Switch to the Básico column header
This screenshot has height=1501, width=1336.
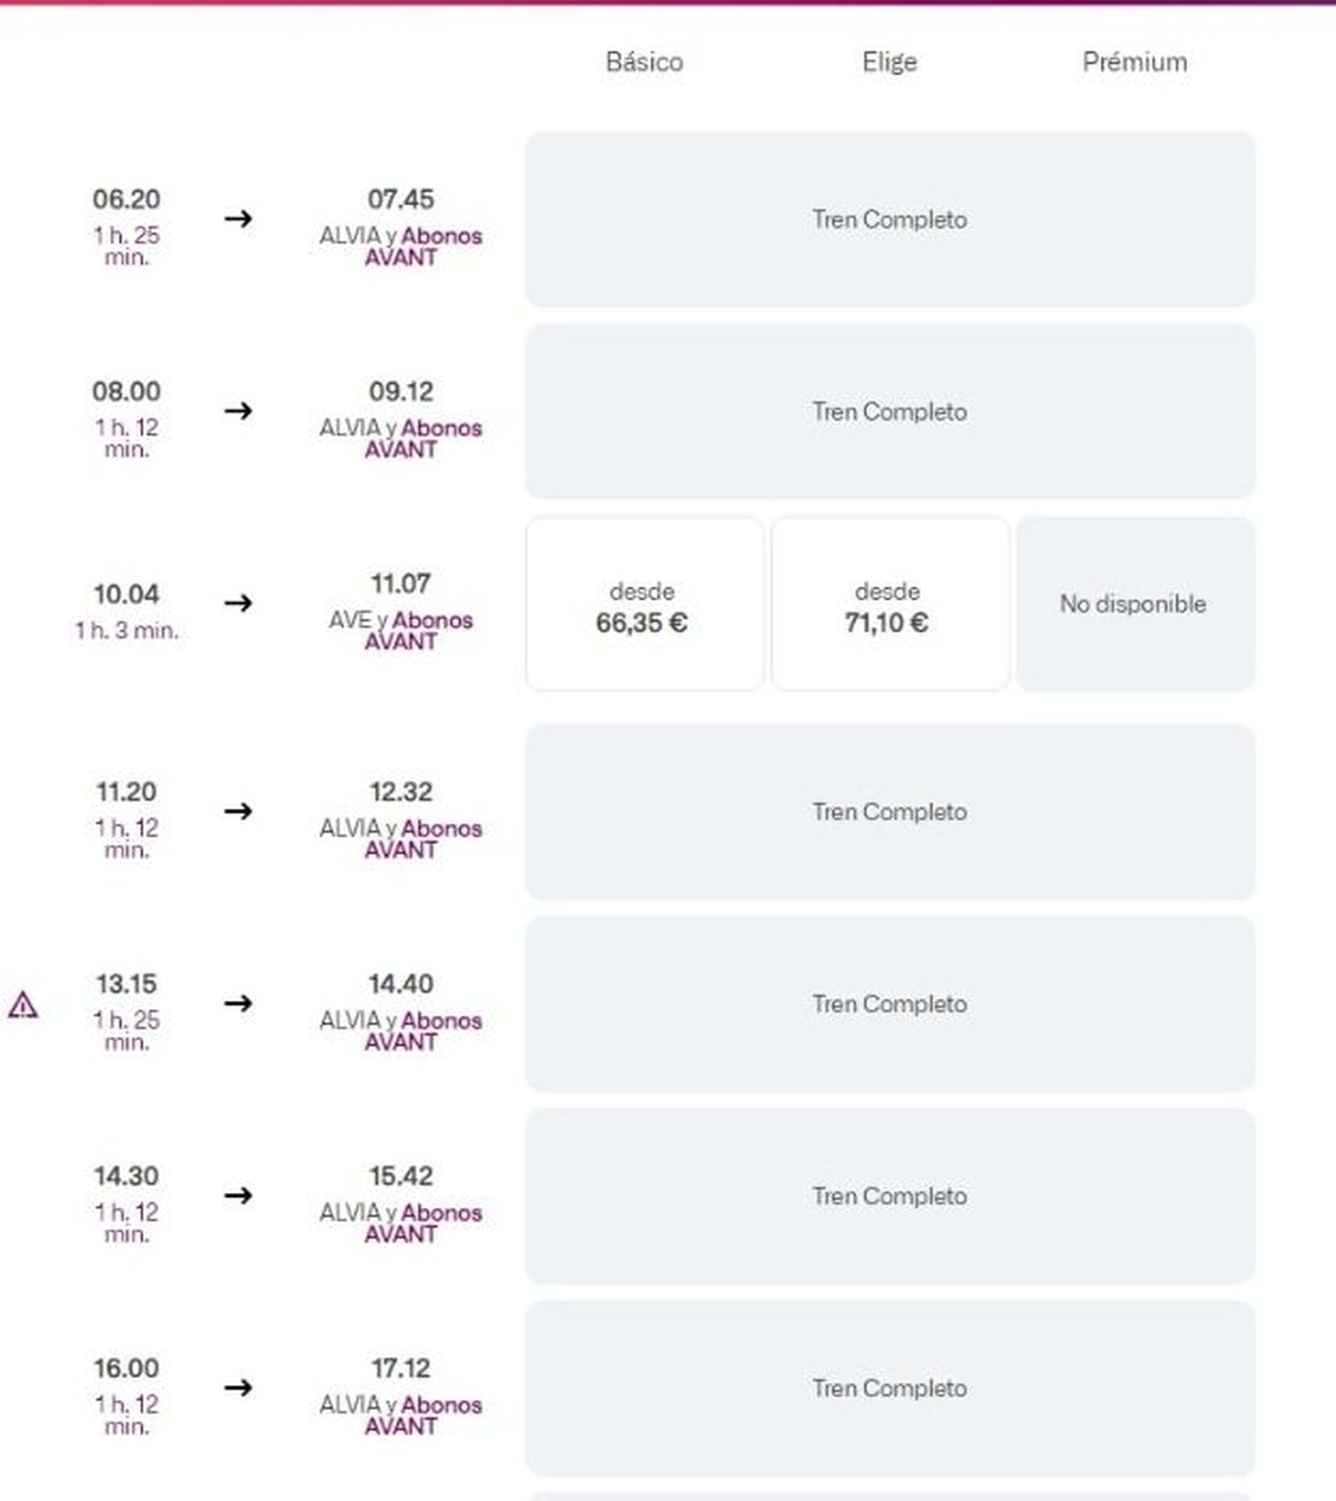coord(643,61)
